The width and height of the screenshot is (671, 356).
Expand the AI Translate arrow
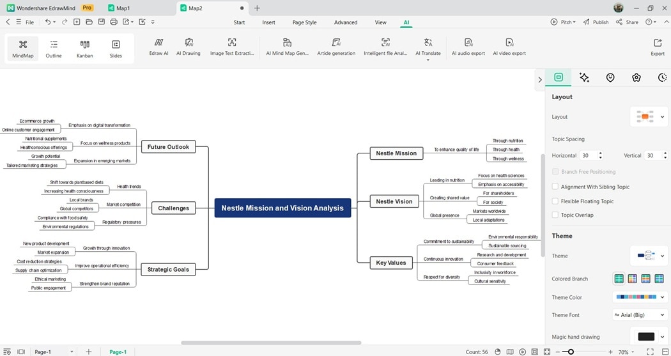pyautogui.click(x=428, y=60)
